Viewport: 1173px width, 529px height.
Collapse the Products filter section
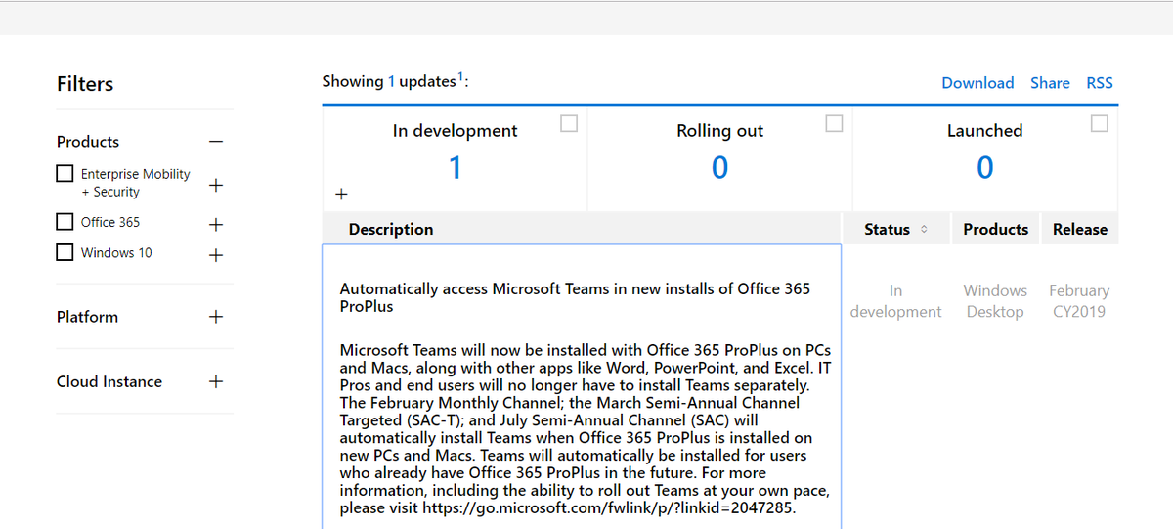tap(216, 142)
